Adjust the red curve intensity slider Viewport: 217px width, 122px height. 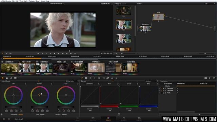point(109,106)
